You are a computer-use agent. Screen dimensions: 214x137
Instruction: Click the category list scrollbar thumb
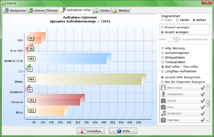(x=208, y=104)
